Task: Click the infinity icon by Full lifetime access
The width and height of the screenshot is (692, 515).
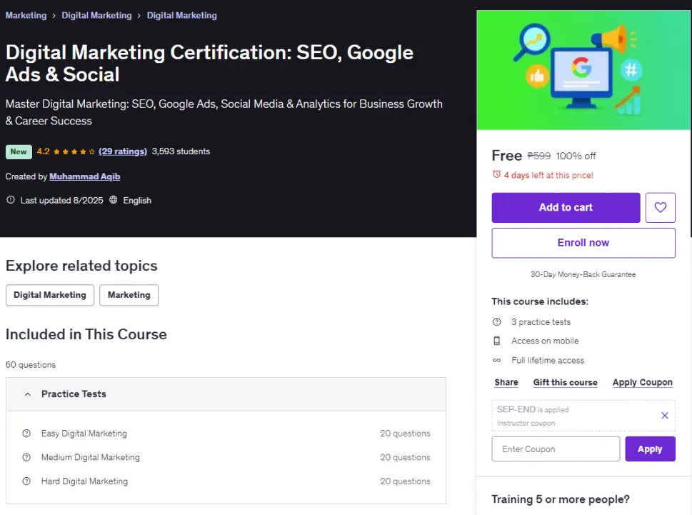Action: [x=496, y=360]
